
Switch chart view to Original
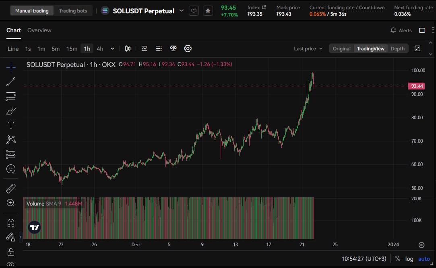coord(341,48)
